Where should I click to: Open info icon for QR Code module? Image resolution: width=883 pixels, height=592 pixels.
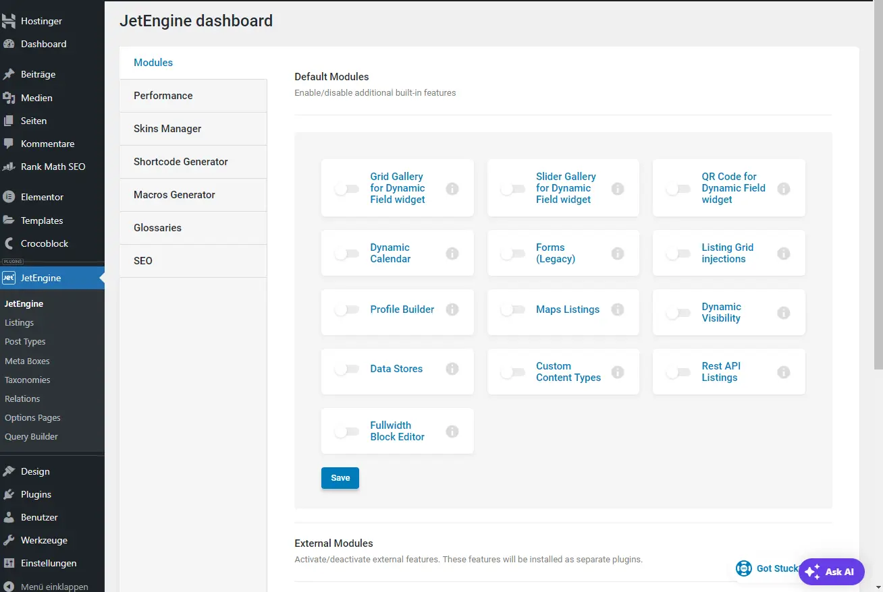784,189
